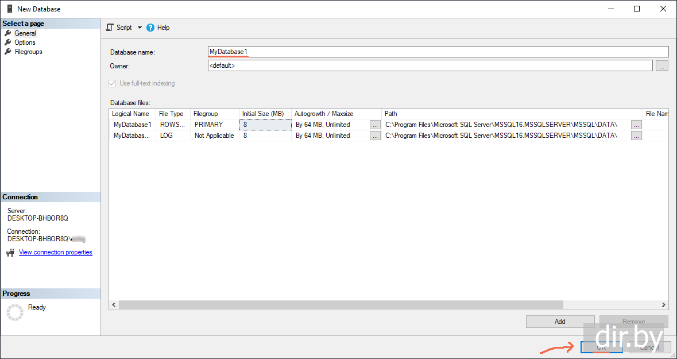677x359 pixels.
Task: Open the Script dropdown arrow
Action: click(x=140, y=28)
